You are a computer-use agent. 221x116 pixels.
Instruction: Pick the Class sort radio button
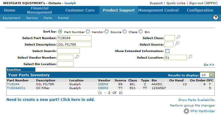coord(124,32)
